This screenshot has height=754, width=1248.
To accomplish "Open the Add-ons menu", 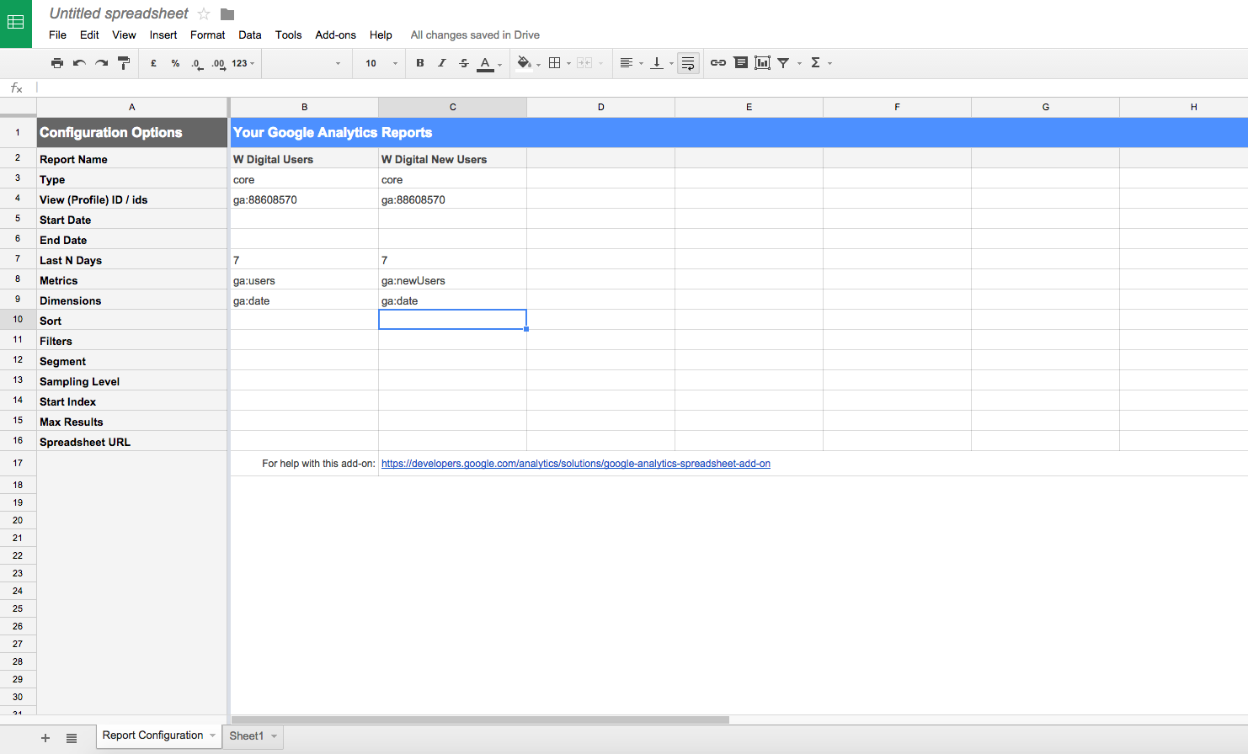I will (x=335, y=35).
